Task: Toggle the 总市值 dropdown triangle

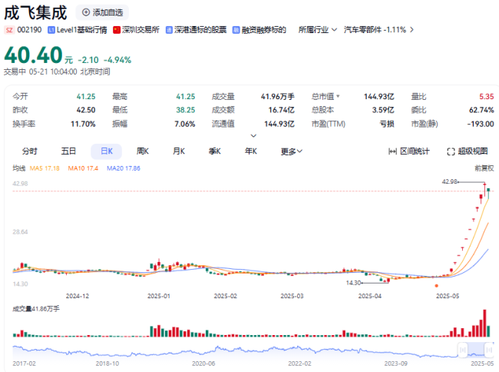Action: tap(338, 97)
